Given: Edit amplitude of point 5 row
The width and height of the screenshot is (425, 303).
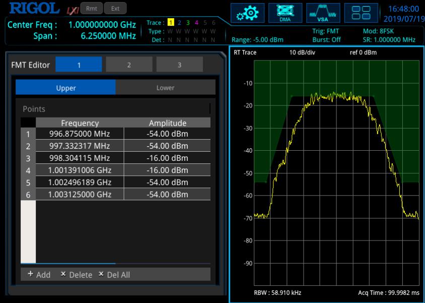Looking at the screenshot, I should [167, 182].
